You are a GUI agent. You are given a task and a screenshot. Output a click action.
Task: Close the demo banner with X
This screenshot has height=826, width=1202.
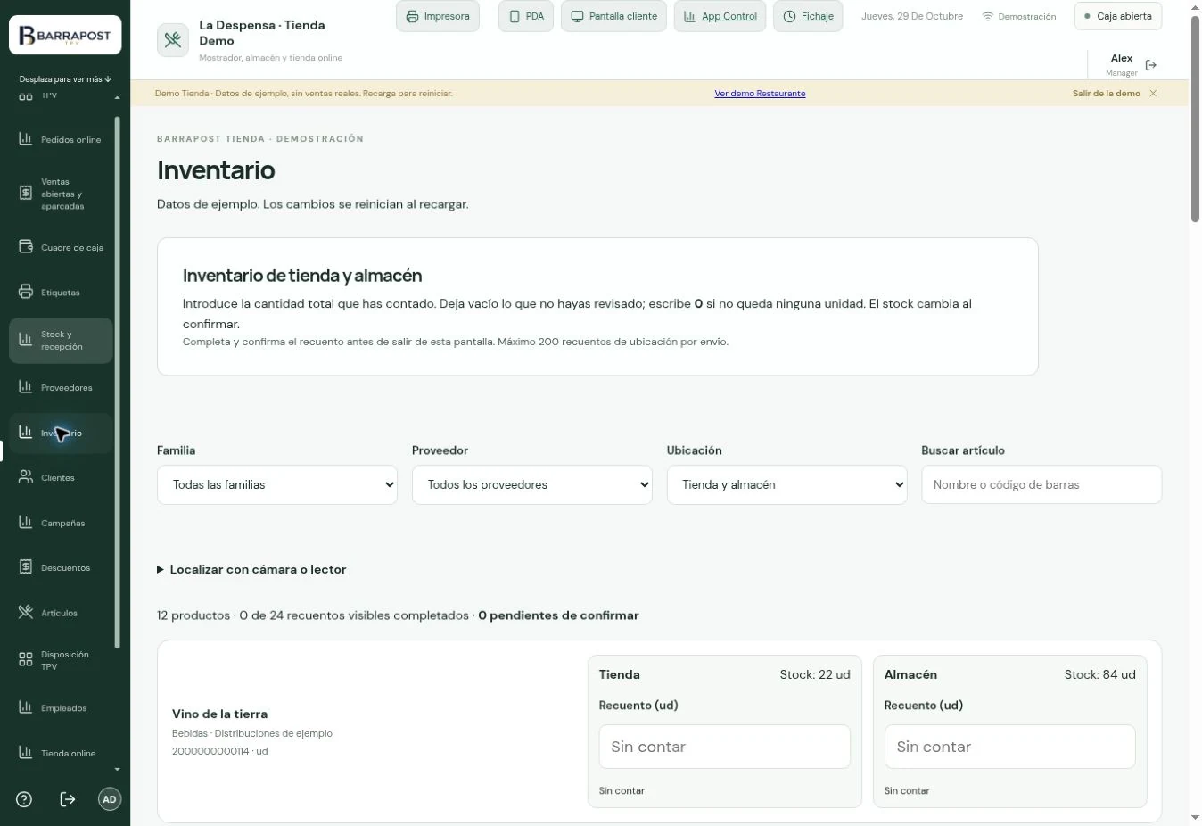pyautogui.click(x=1153, y=94)
